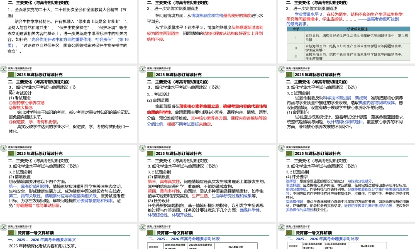Click the blue text "科学技术新进展，新成就"
Viewport: 415px width, 249px height.
345,98
